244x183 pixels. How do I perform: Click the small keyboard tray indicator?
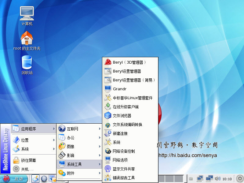[x=191, y=179]
